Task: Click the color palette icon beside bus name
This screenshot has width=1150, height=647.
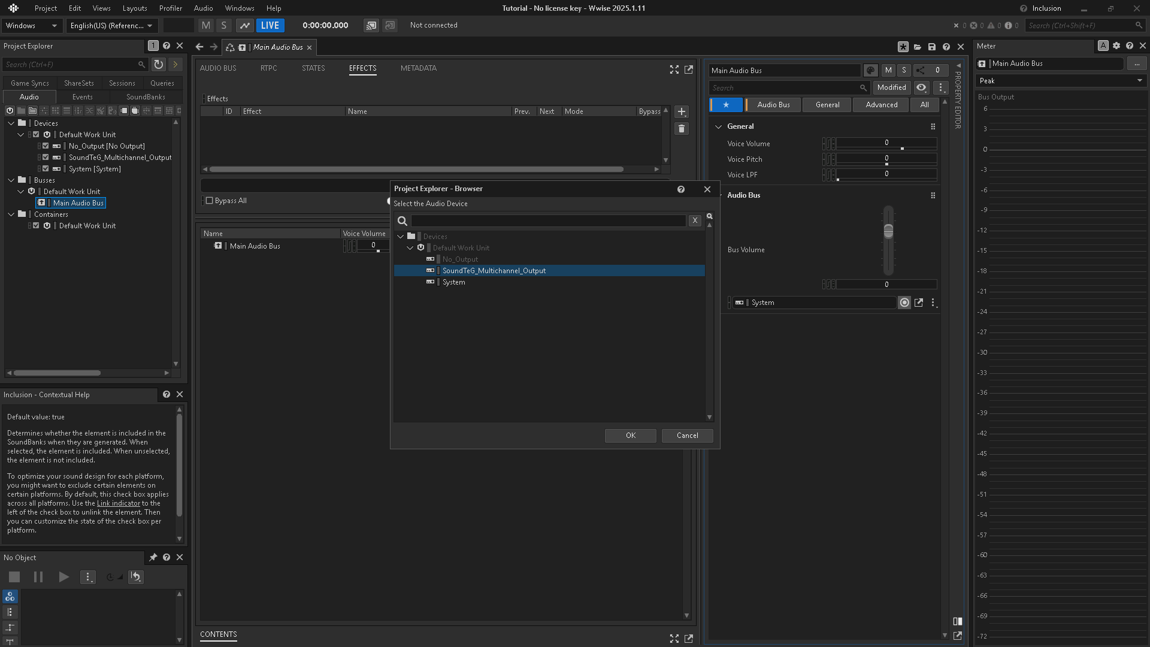Action: click(871, 71)
